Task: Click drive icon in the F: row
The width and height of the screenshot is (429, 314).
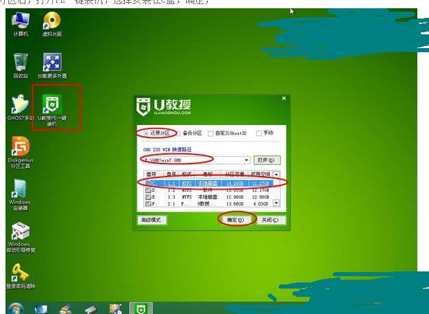Action: [148, 204]
